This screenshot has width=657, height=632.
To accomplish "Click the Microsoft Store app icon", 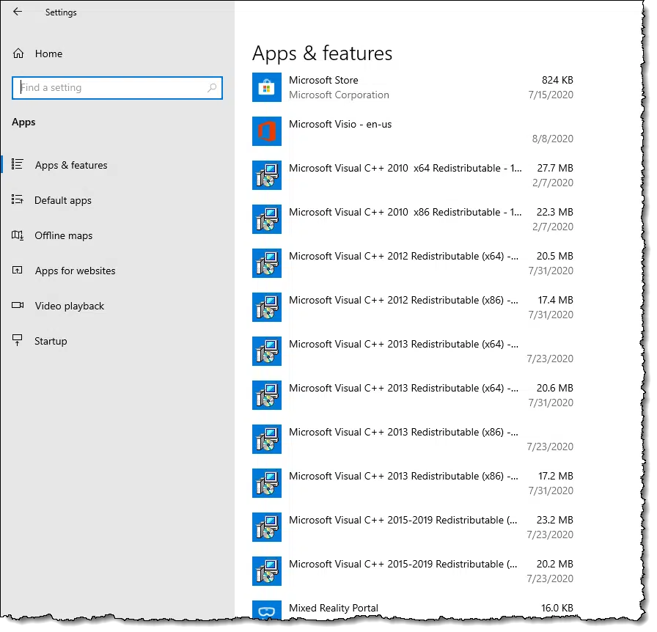I will (x=266, y=87).
